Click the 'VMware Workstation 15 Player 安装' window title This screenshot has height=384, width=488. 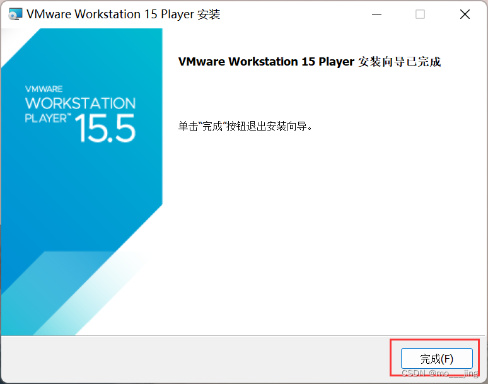(x=123, y=15)
